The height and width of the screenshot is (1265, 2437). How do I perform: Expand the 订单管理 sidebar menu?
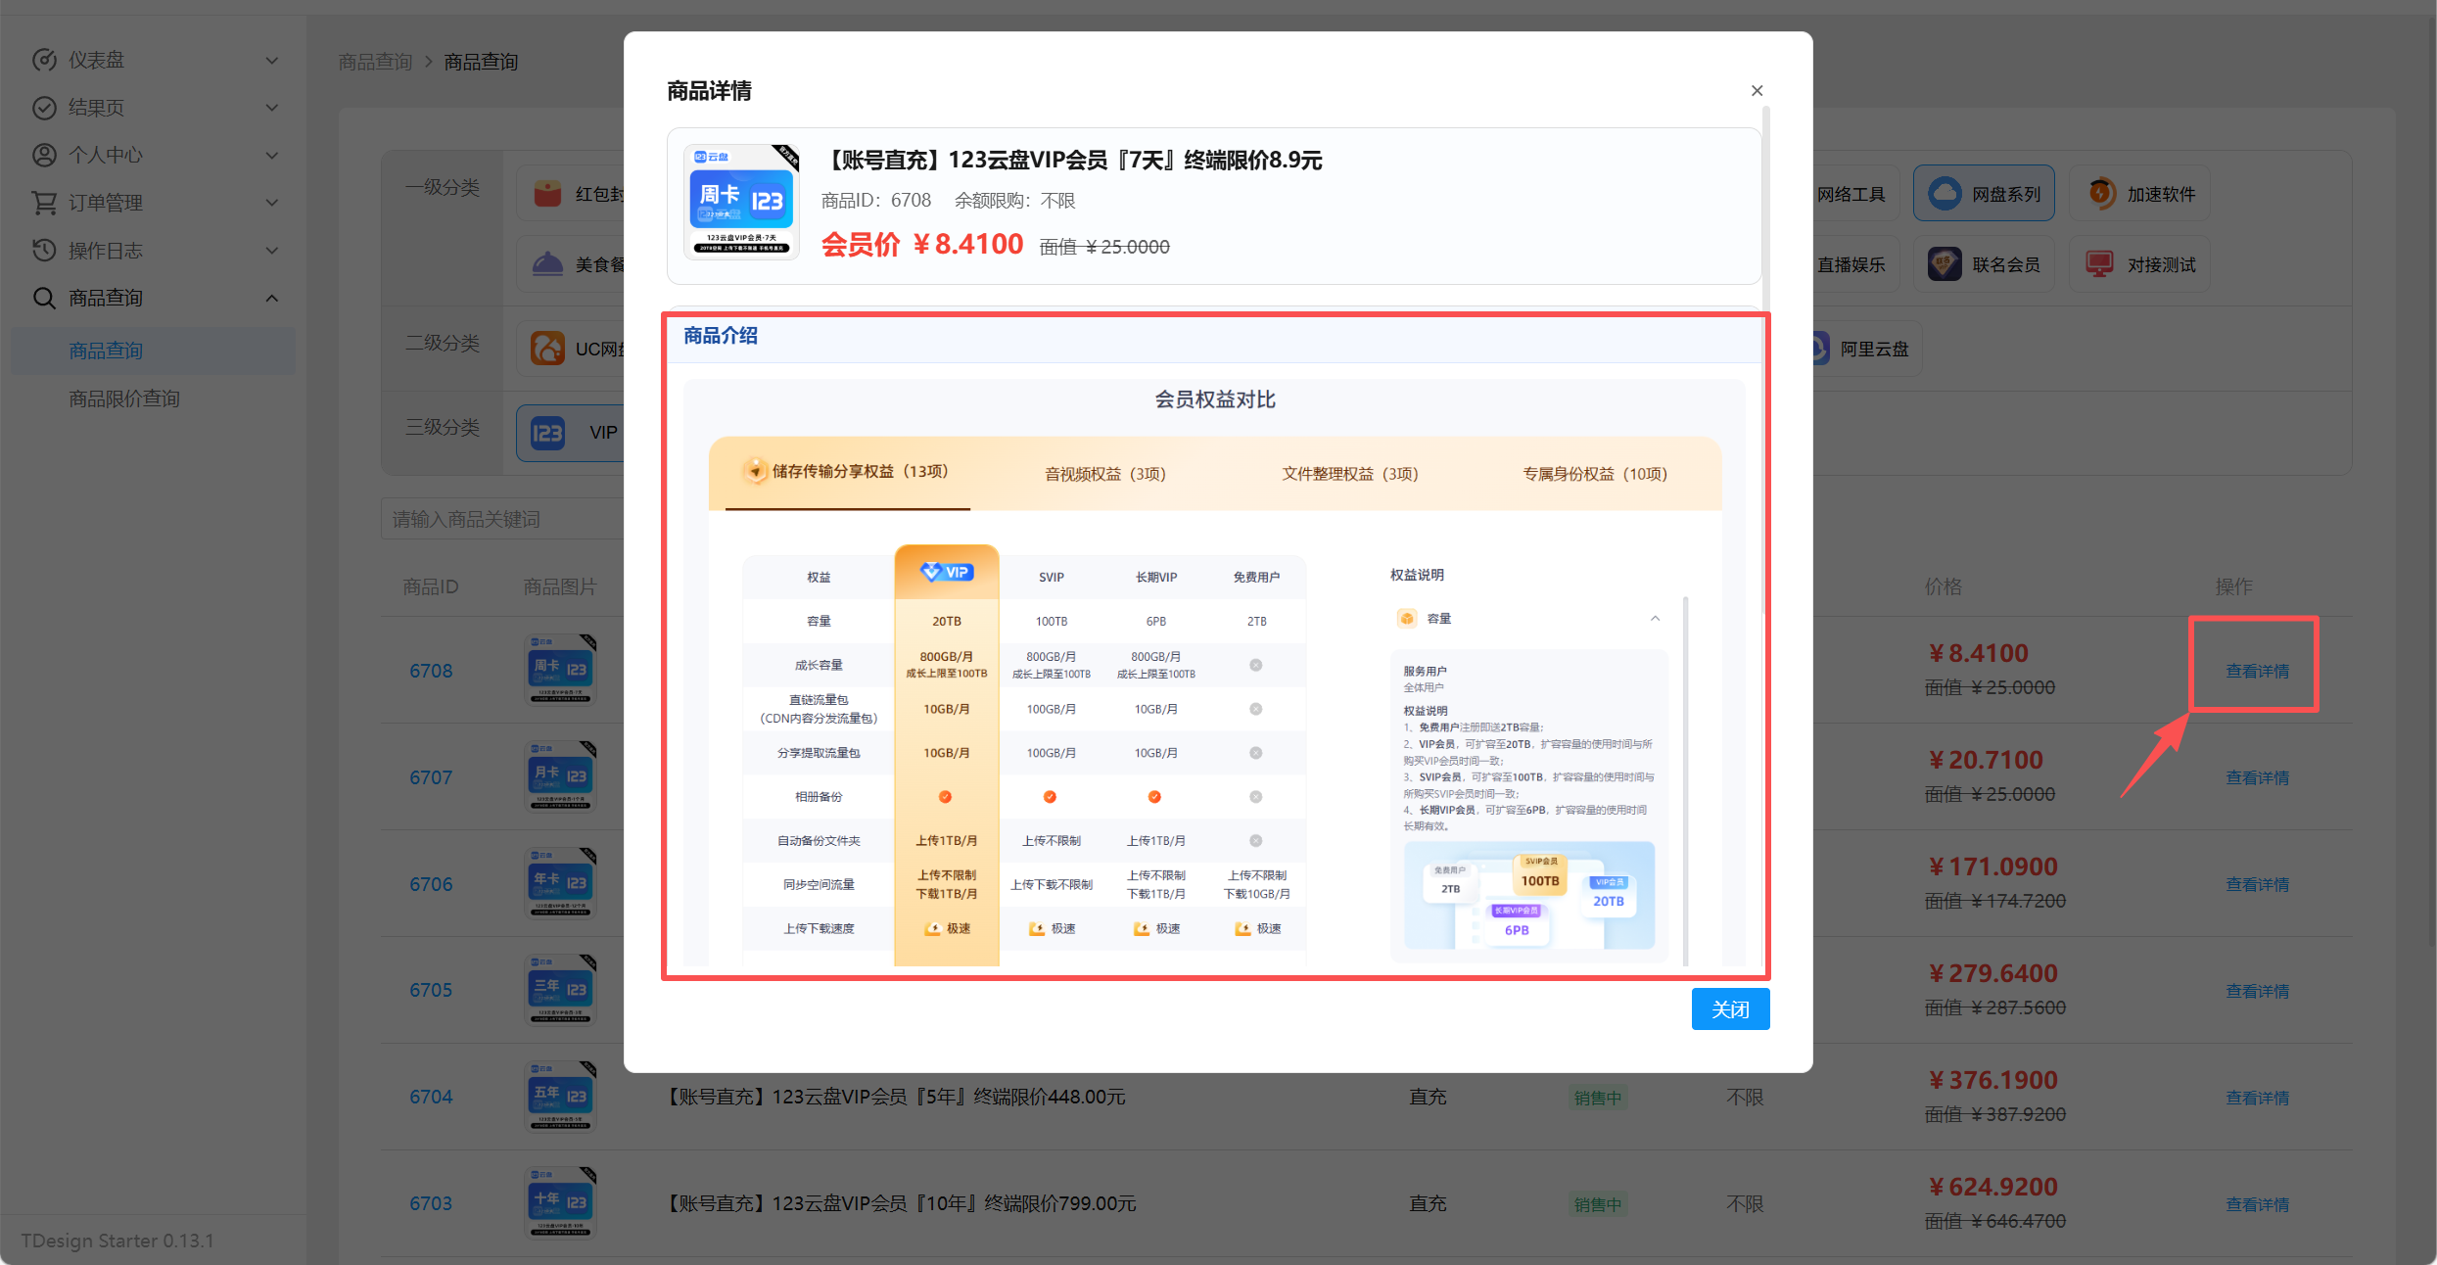tap(273, 203)
